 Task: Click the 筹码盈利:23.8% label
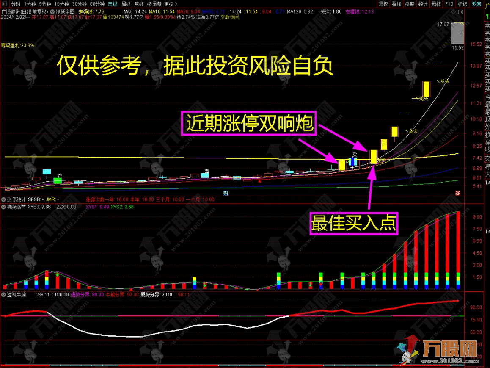17,45
